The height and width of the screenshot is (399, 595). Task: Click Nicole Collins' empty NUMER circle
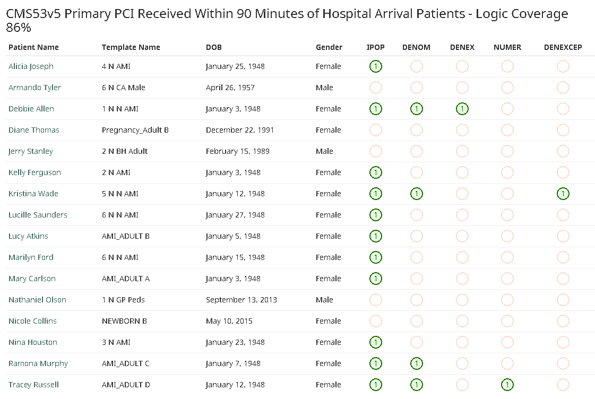pos(507,321)
